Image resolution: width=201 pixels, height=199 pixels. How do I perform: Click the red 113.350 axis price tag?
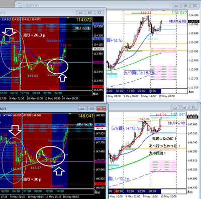(98, 86)
